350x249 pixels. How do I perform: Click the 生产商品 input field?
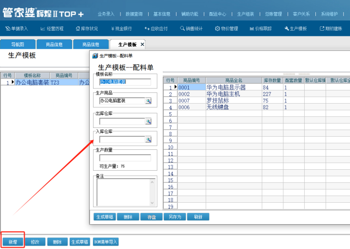(122, 101)
